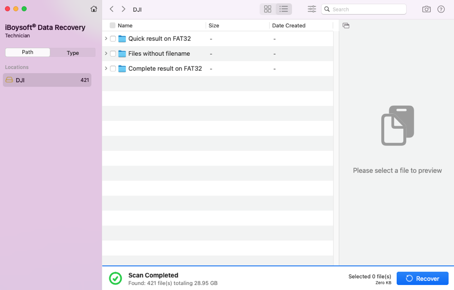Screen dimensions: 454x290
Task: Toggle the preview pane icon
Action: (346, 25)
